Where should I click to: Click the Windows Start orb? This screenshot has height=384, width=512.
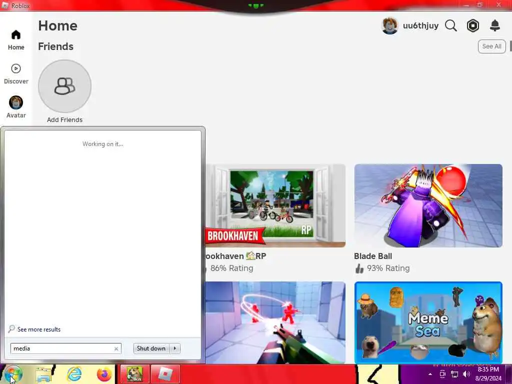tap(13, 374)
